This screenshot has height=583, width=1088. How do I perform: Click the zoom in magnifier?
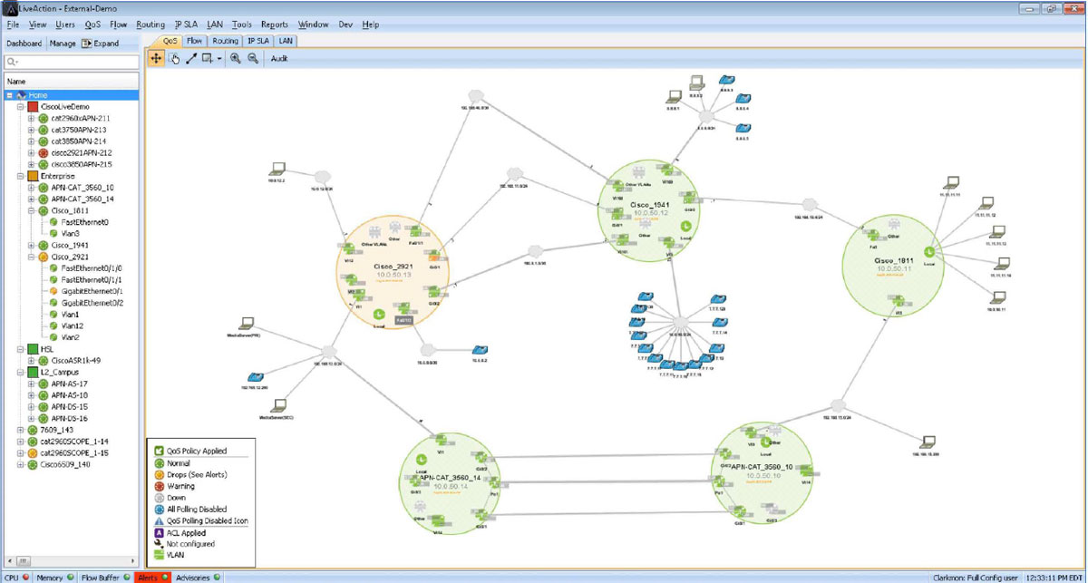click(235, 58)
